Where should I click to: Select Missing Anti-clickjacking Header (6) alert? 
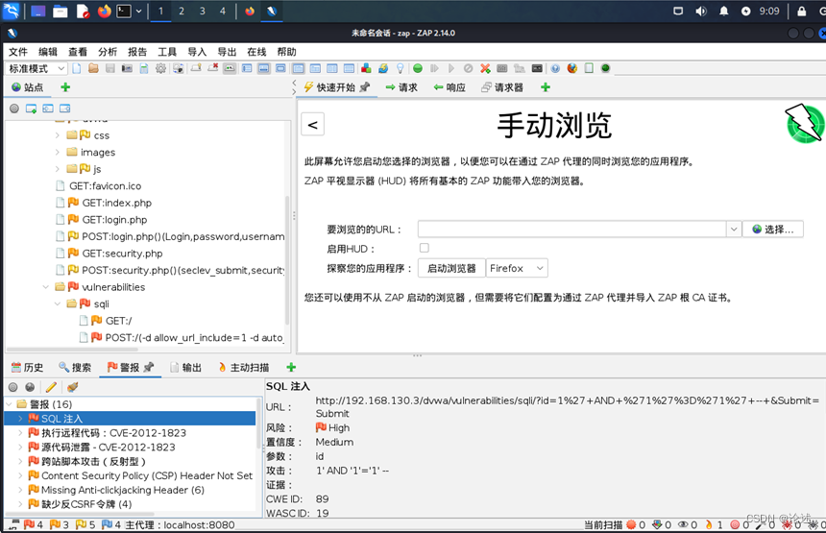(x=123, y=490)
